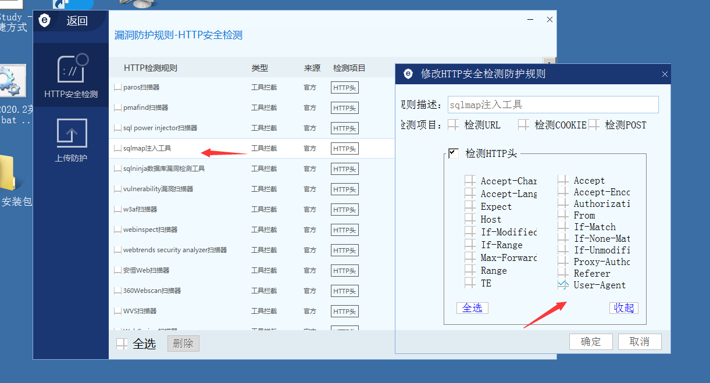Click the 规则描述 text field
710x383 pixels.
(x=552, y=105)
